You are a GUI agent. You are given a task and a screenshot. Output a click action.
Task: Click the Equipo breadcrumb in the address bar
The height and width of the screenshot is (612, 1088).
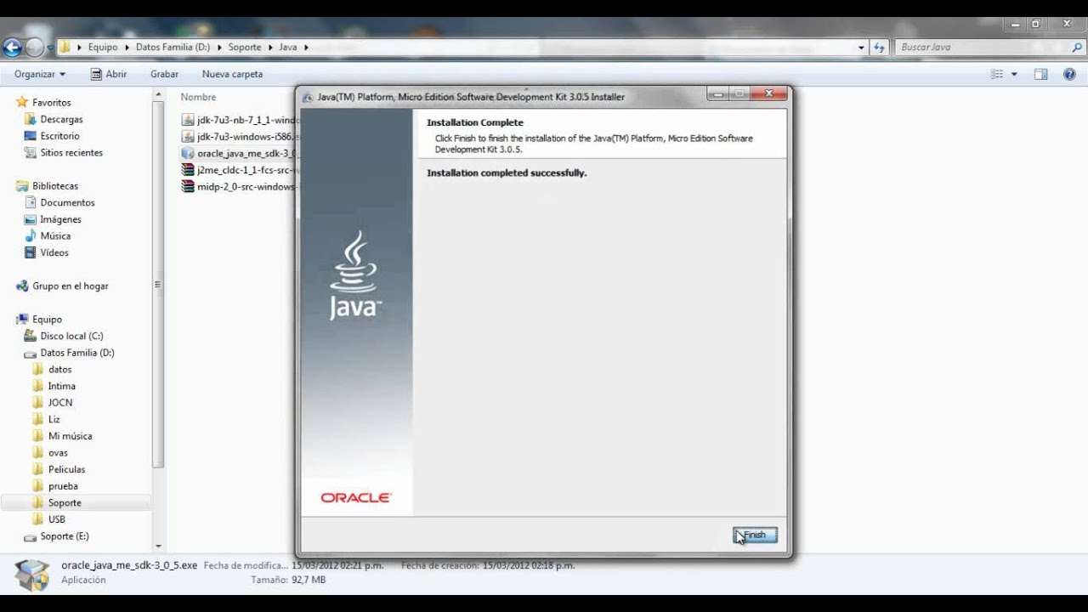[103, 48]
